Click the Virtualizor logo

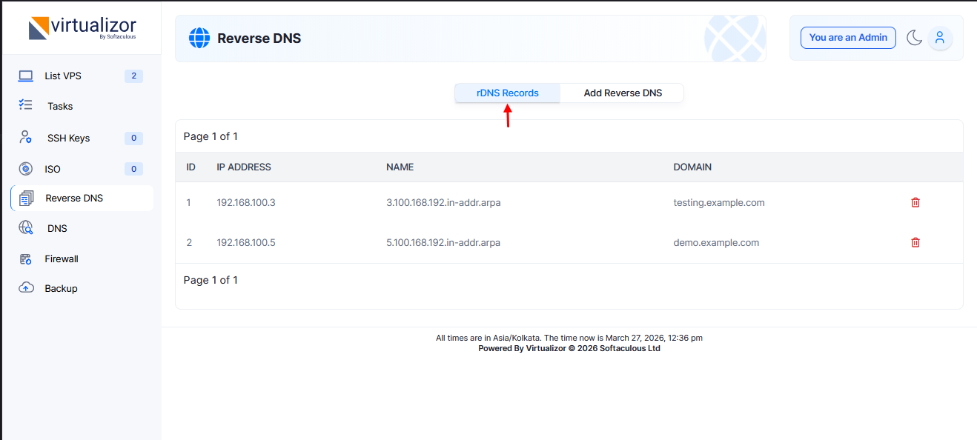click(82, 28)
